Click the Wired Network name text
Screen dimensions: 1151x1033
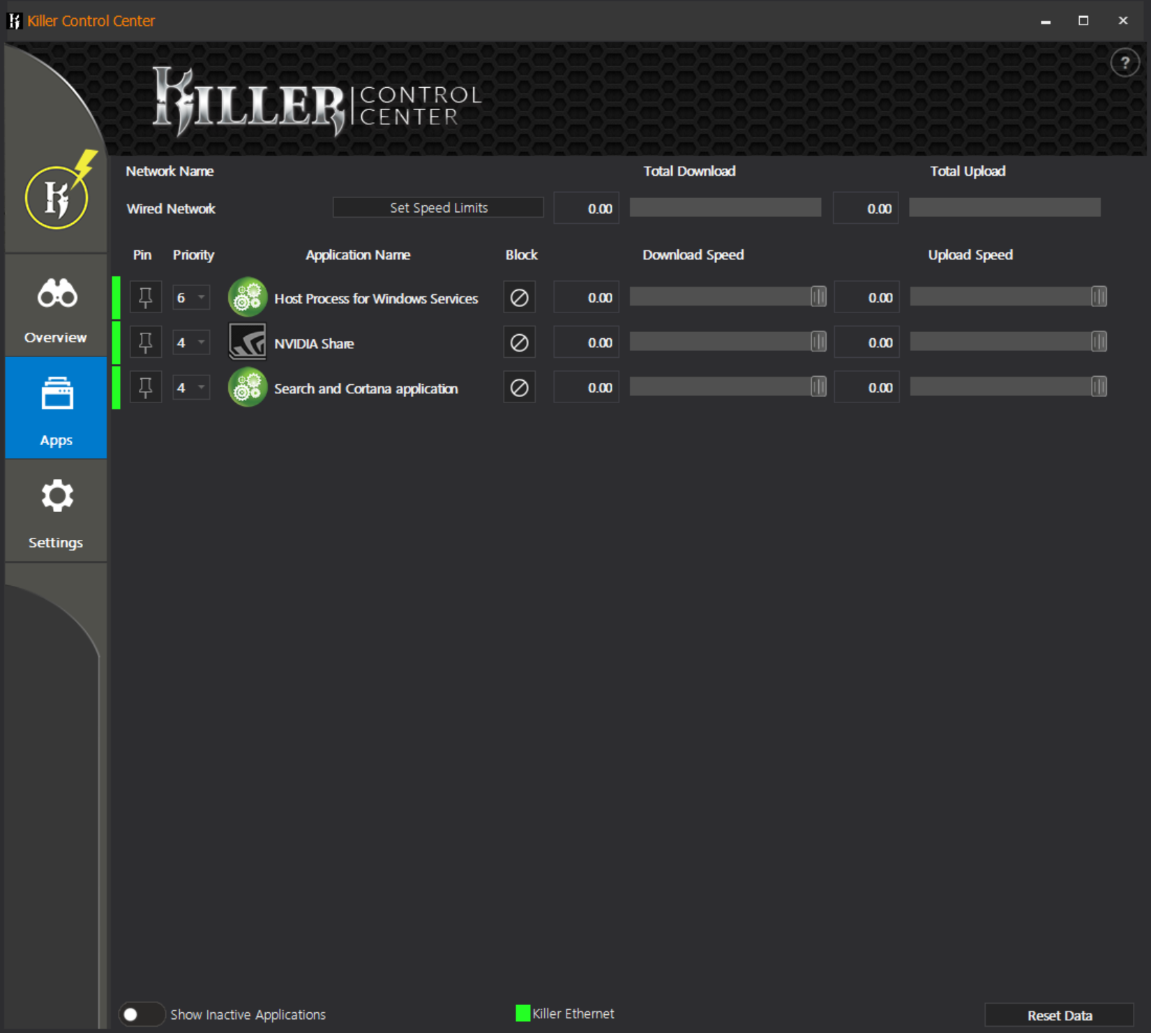tap(171, 209)
